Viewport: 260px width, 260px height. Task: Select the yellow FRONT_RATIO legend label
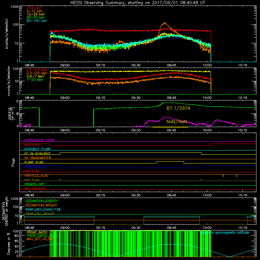coord(37,232)
